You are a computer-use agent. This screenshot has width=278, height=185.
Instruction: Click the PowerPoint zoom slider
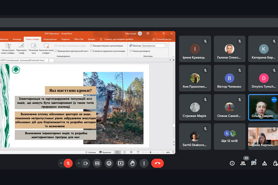click(151, 152)
